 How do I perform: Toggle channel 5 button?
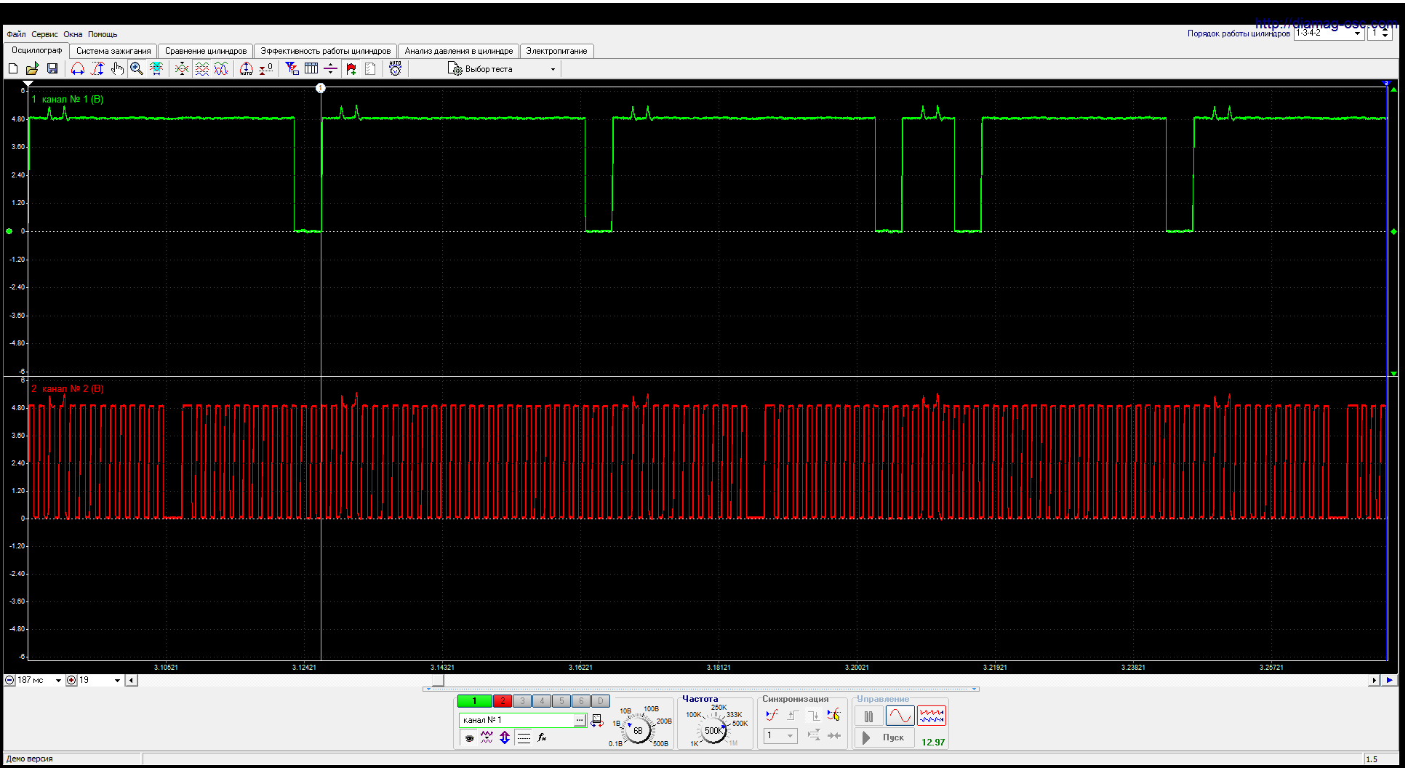point(561,701)
